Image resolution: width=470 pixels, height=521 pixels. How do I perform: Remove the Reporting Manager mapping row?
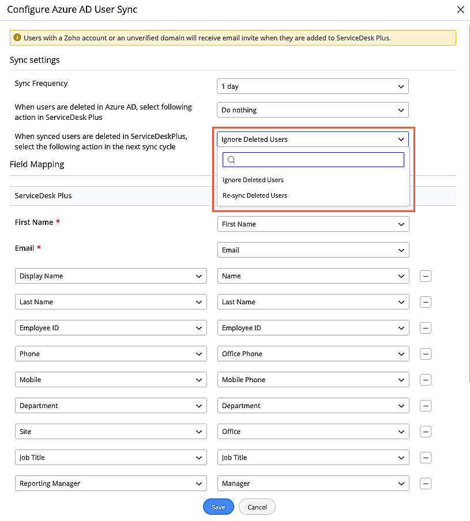pyautogui.click(x=426, y=484)
